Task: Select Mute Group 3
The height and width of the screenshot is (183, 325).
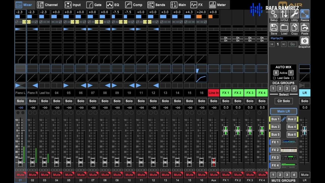Action: click(x=287, y=175)
